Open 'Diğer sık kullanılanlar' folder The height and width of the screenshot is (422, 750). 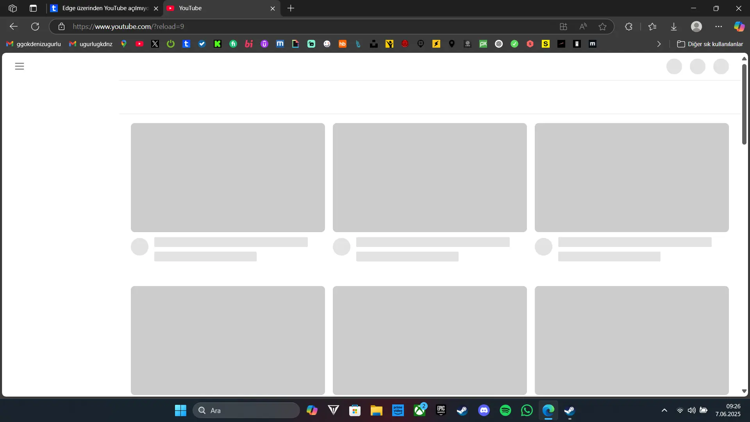pyautogui.click(x=710, y=44)
